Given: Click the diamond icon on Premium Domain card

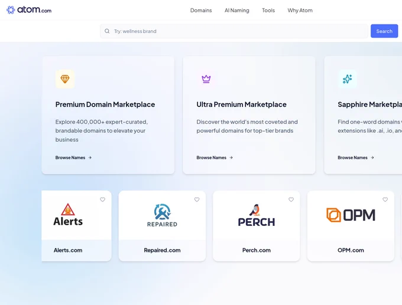Looking at the screenshot, I should click(x=65, y=79).
